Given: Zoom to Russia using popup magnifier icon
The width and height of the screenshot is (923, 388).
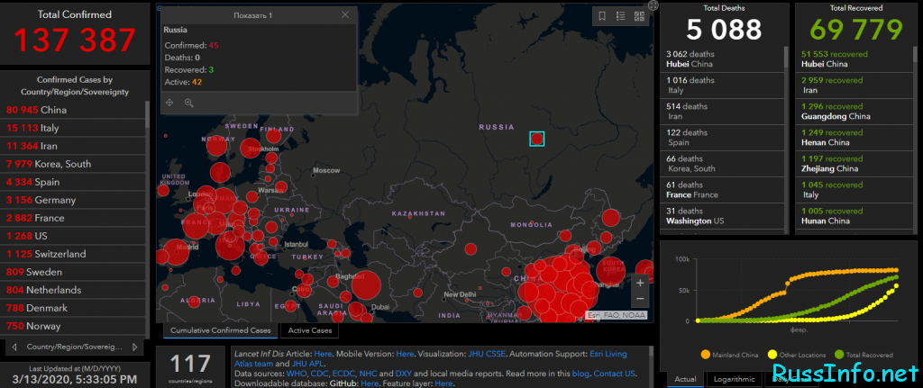Looking at the screenshot, I should pyautogui.click(x=189, y=103).
